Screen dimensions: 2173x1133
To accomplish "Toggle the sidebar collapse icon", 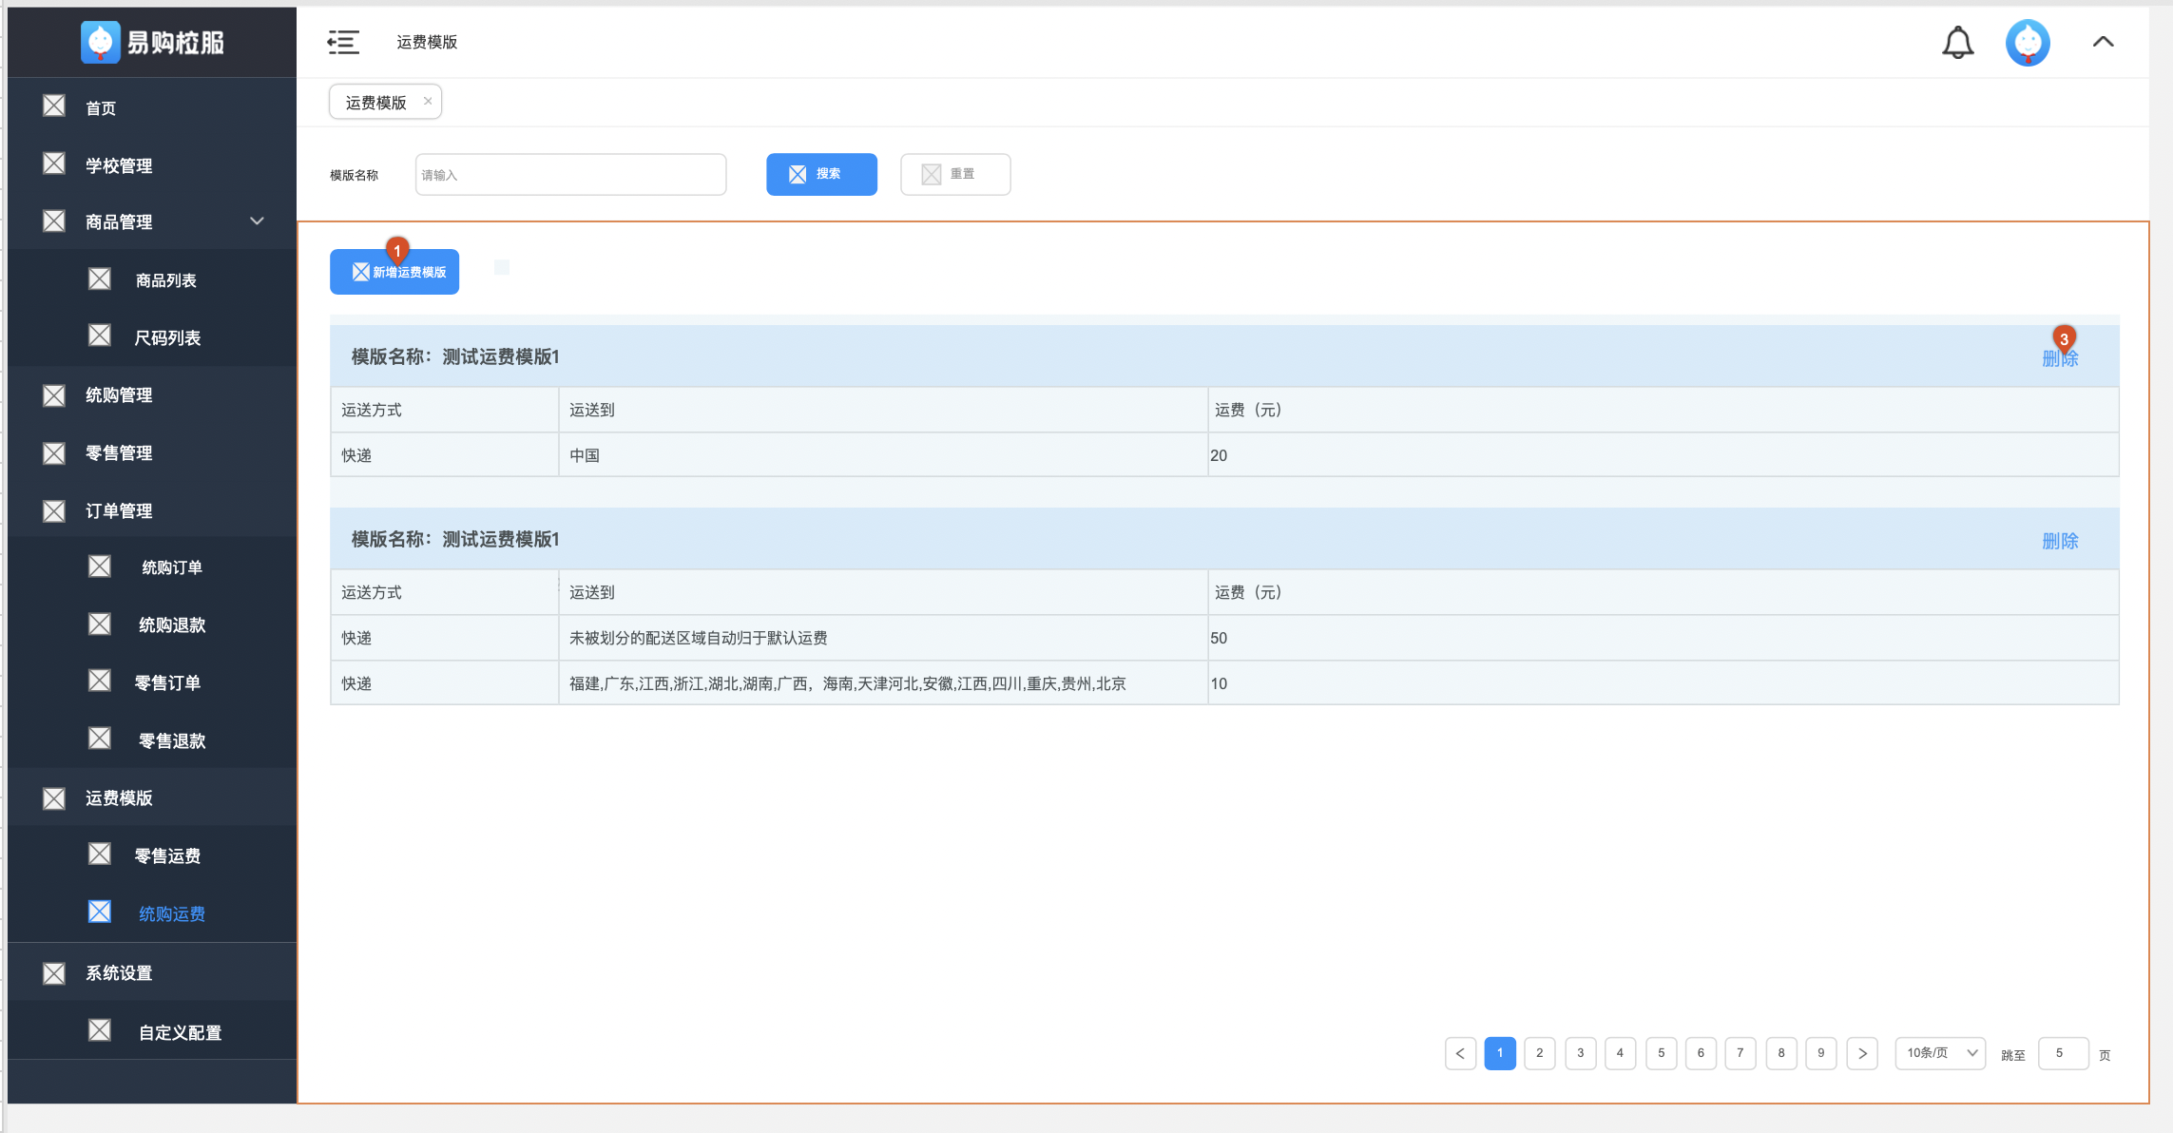I will (343, 42).
